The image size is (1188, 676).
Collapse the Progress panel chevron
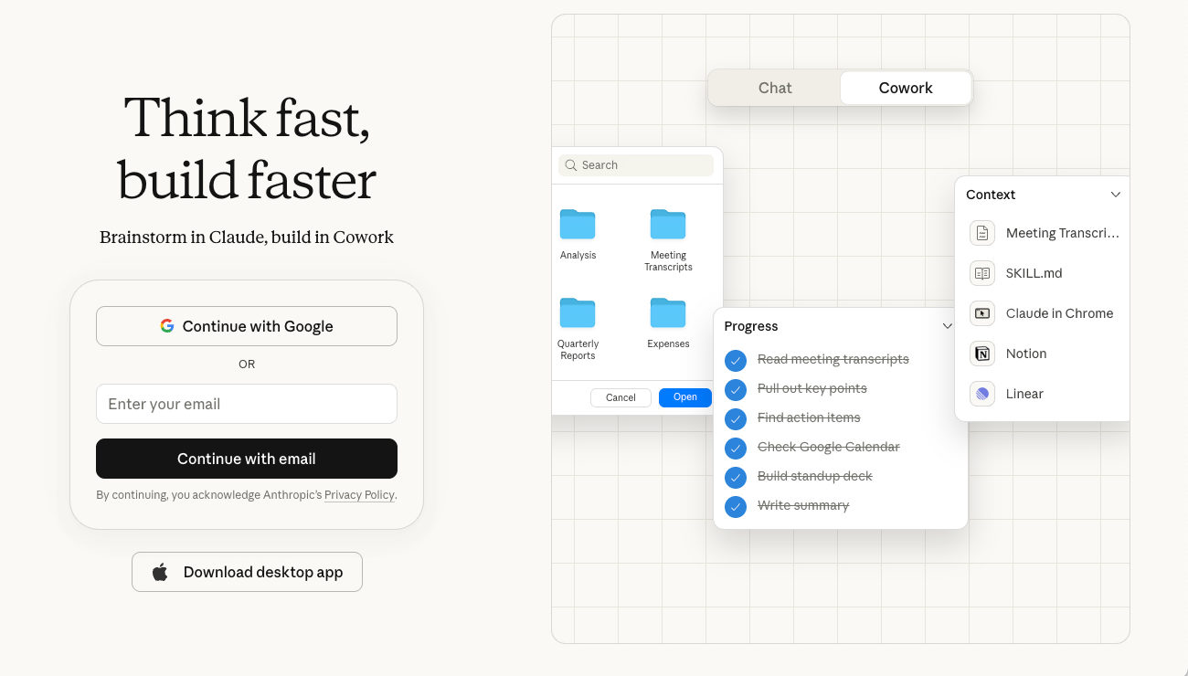[948, 326]
